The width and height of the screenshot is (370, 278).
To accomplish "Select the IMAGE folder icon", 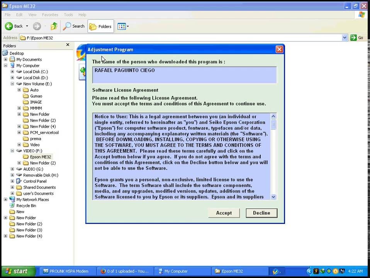I will pos(26,102).
